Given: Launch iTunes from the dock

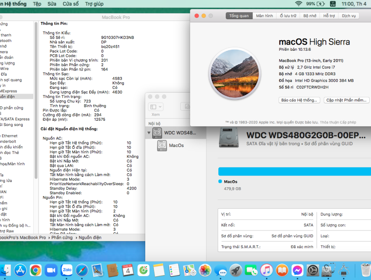Looking at the screenshot, I should point(266,270).
